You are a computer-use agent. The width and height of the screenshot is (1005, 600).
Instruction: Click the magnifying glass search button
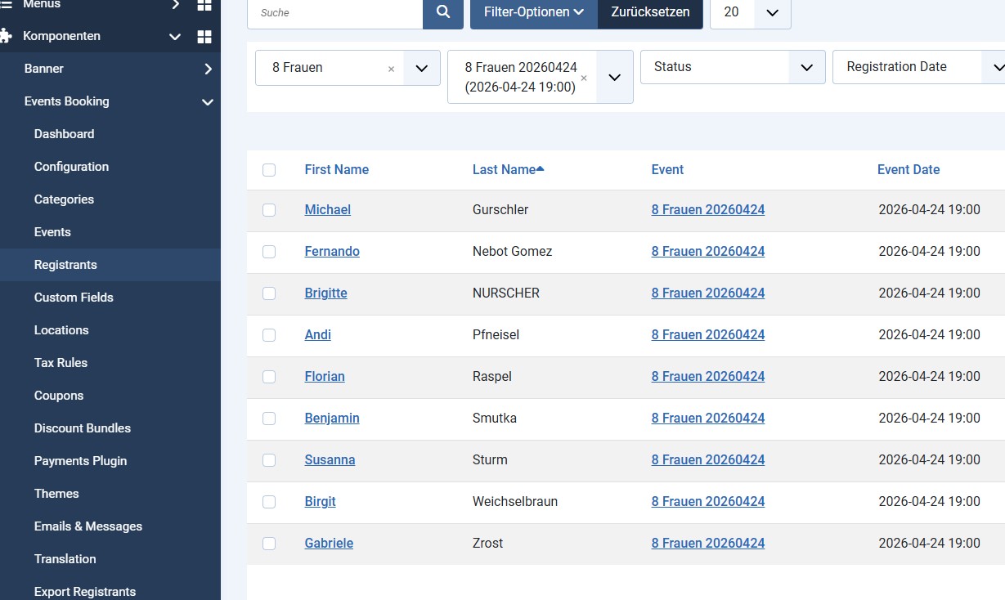[x=443, y=12]
